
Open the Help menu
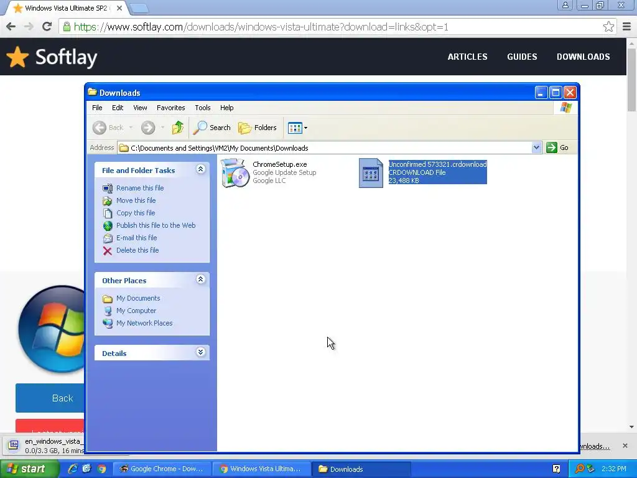226,108
